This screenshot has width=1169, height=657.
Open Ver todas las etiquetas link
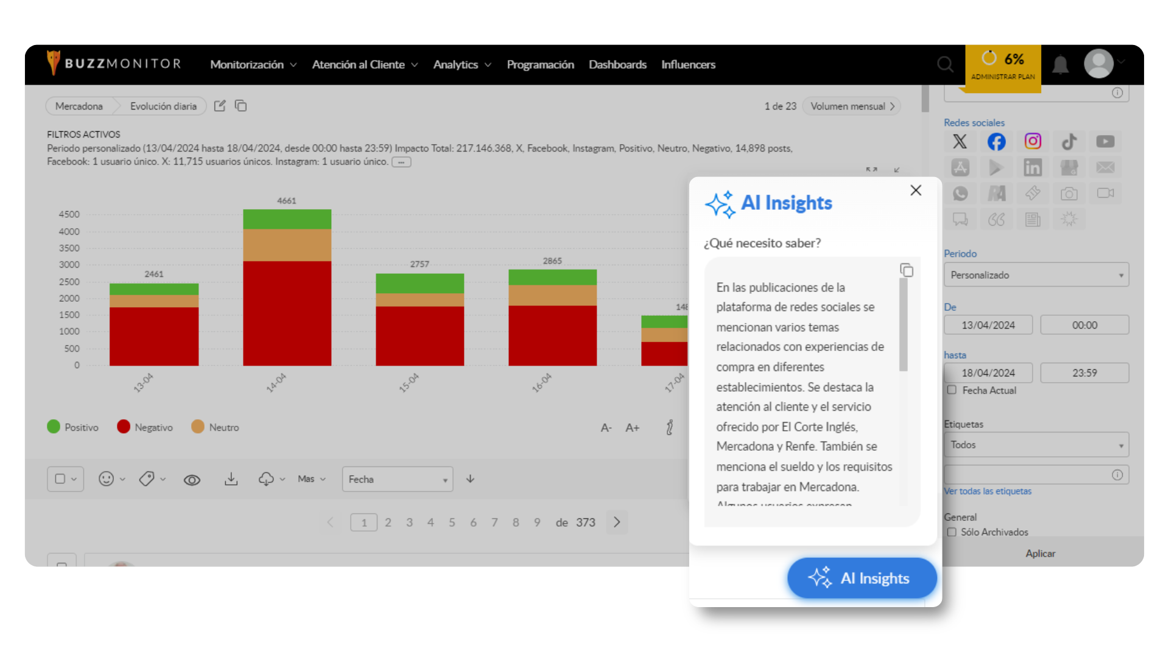point(988,491)
